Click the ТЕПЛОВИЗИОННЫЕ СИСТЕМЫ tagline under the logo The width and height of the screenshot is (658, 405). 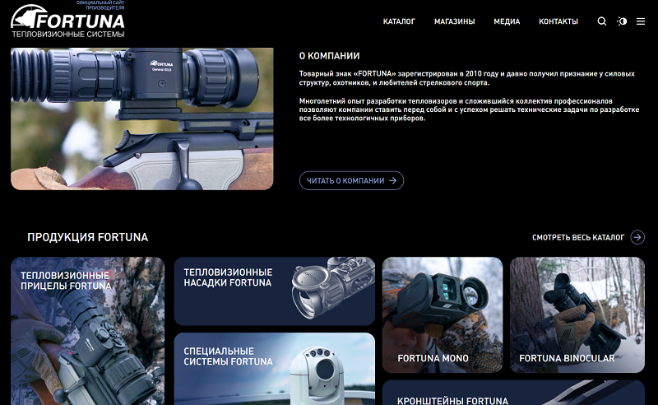pyautogui.click(x=68, y=34)
